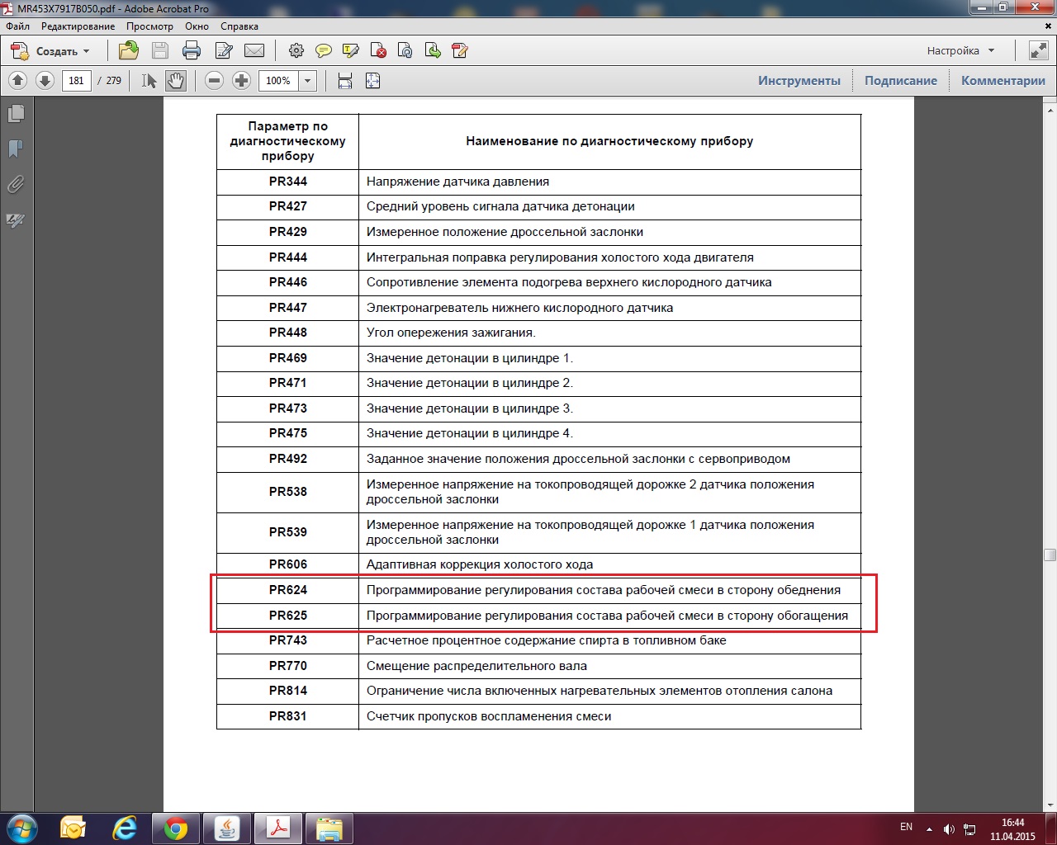Click the PR624 parameter cell
Viewport: 1057px width, 845px height.
click(x=288, y=590)
